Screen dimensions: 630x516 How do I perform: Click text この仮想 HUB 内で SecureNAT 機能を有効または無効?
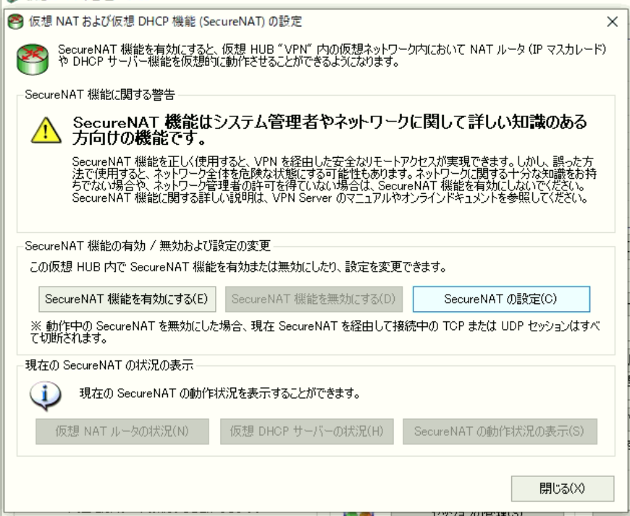tap(238, 267)
